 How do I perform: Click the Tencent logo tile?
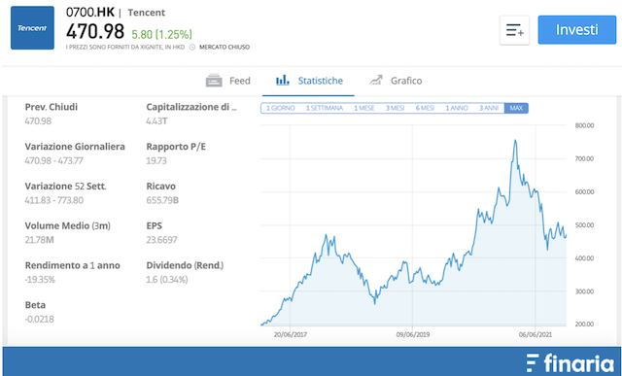(32, 28)
